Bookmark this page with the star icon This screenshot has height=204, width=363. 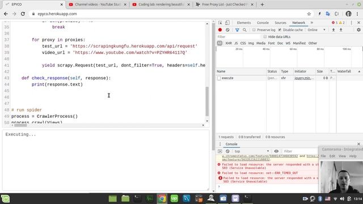(309, 14)
